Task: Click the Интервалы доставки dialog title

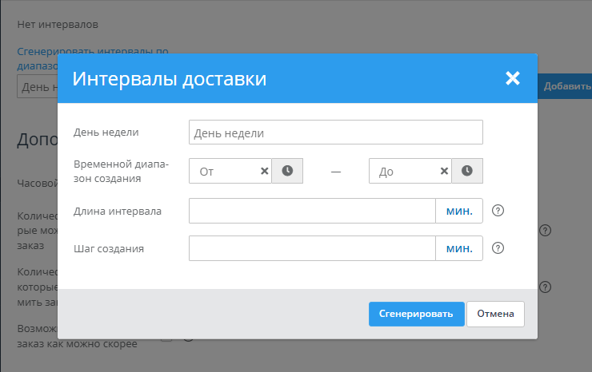Action: coord(170,79)
